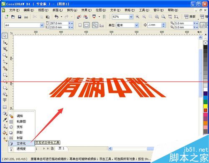Choose 调和 from effects flyout
209x163 pixels.
(x=22, y=116)
